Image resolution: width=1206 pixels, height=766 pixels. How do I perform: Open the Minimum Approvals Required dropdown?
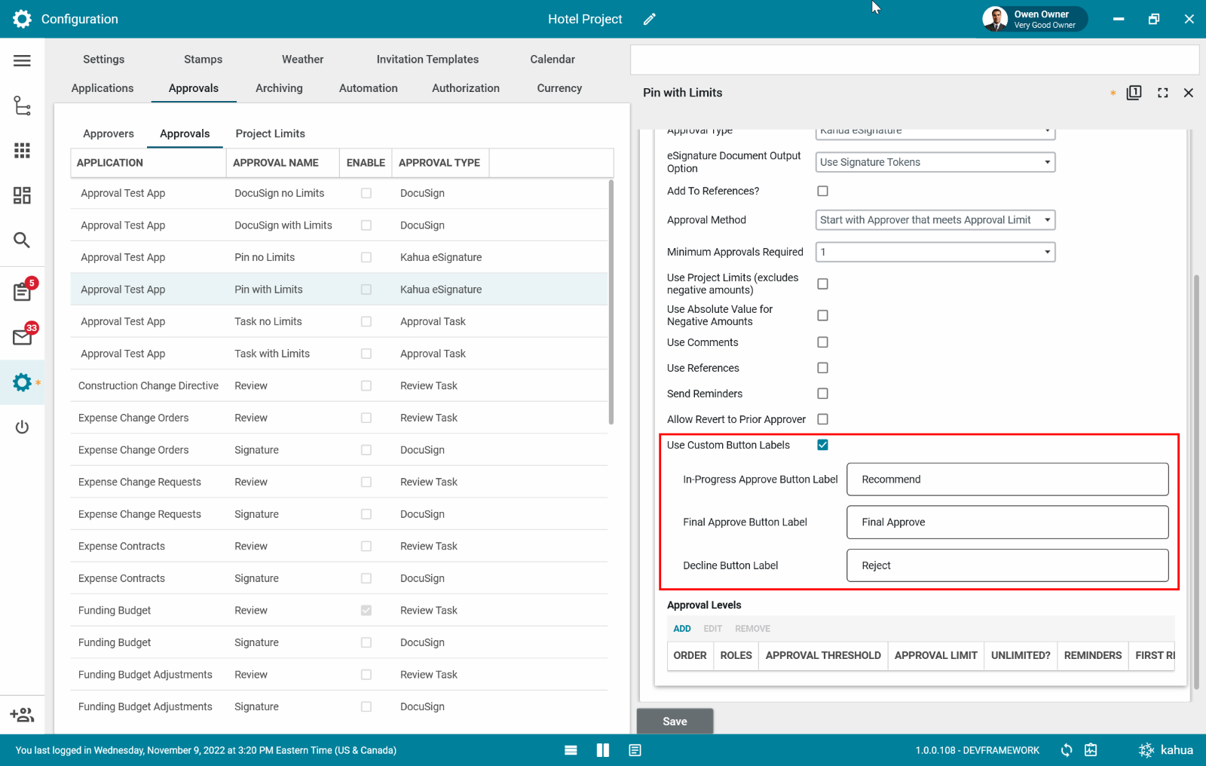(x=935, y=253)
